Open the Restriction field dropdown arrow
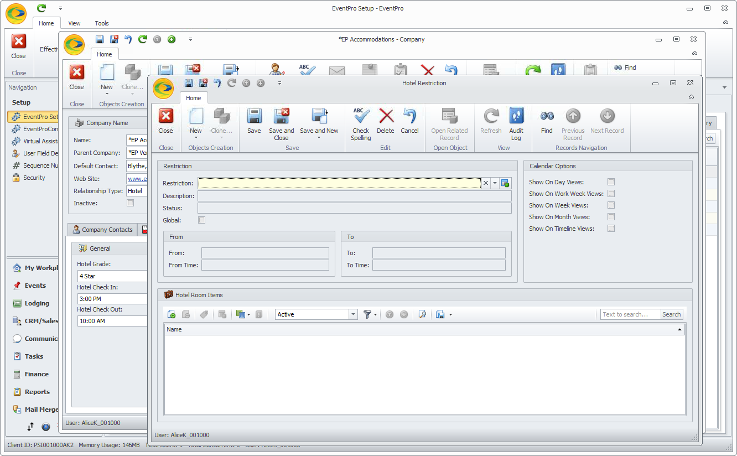Image resolution: width=737 pixels, height=456 pixels. coord(495,183)
